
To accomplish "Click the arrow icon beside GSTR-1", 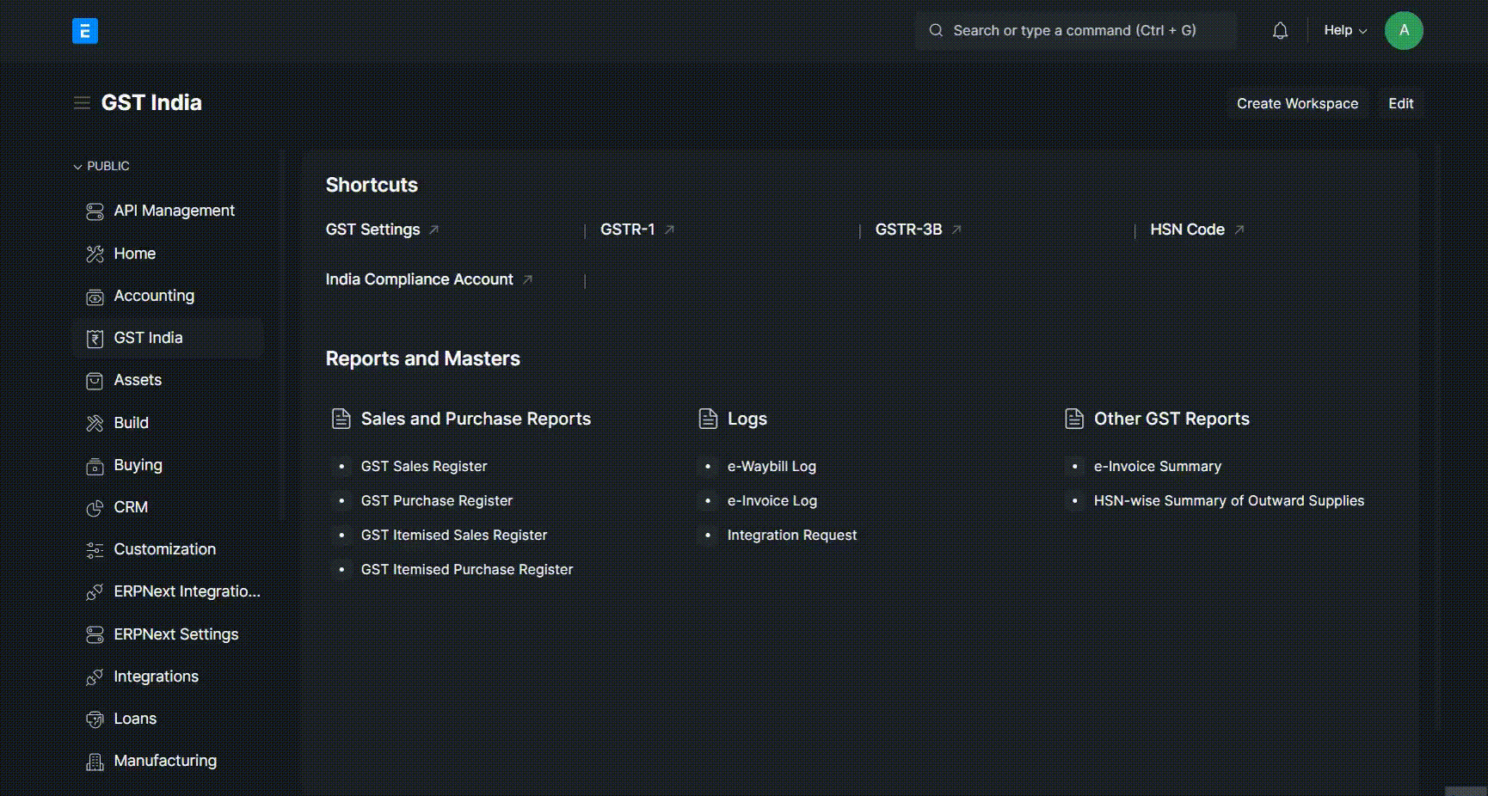I will click(x=669, y=230).
